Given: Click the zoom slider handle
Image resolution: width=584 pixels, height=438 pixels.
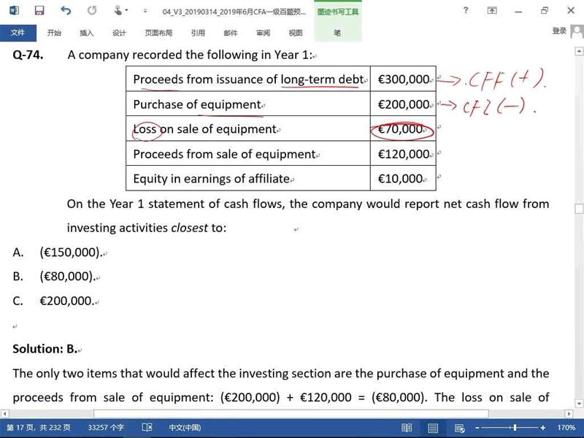Looking at the screenshot, I should pyautogui.click(x=515, y=428).
